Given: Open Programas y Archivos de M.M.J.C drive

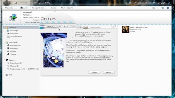Looking at the screenshot, I should (x=24, y=69).
